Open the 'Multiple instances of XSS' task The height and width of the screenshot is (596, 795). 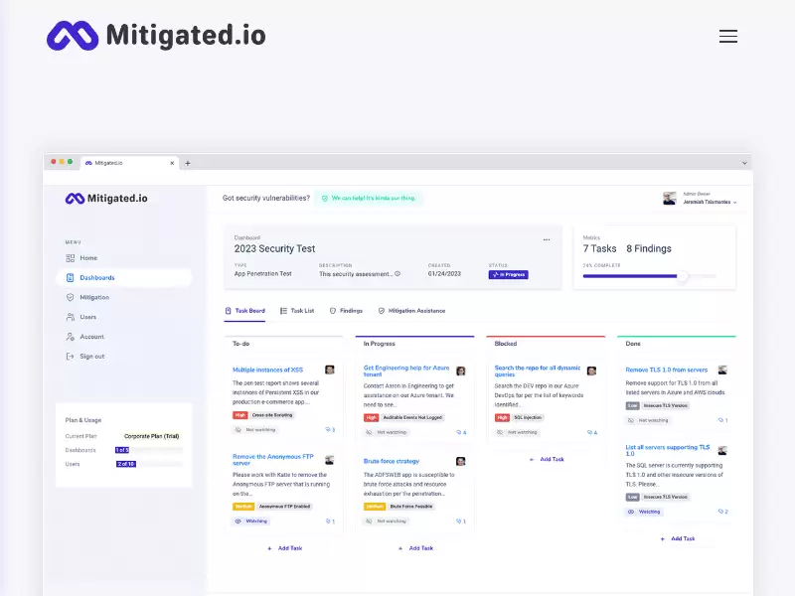click(x=267, y=370)
